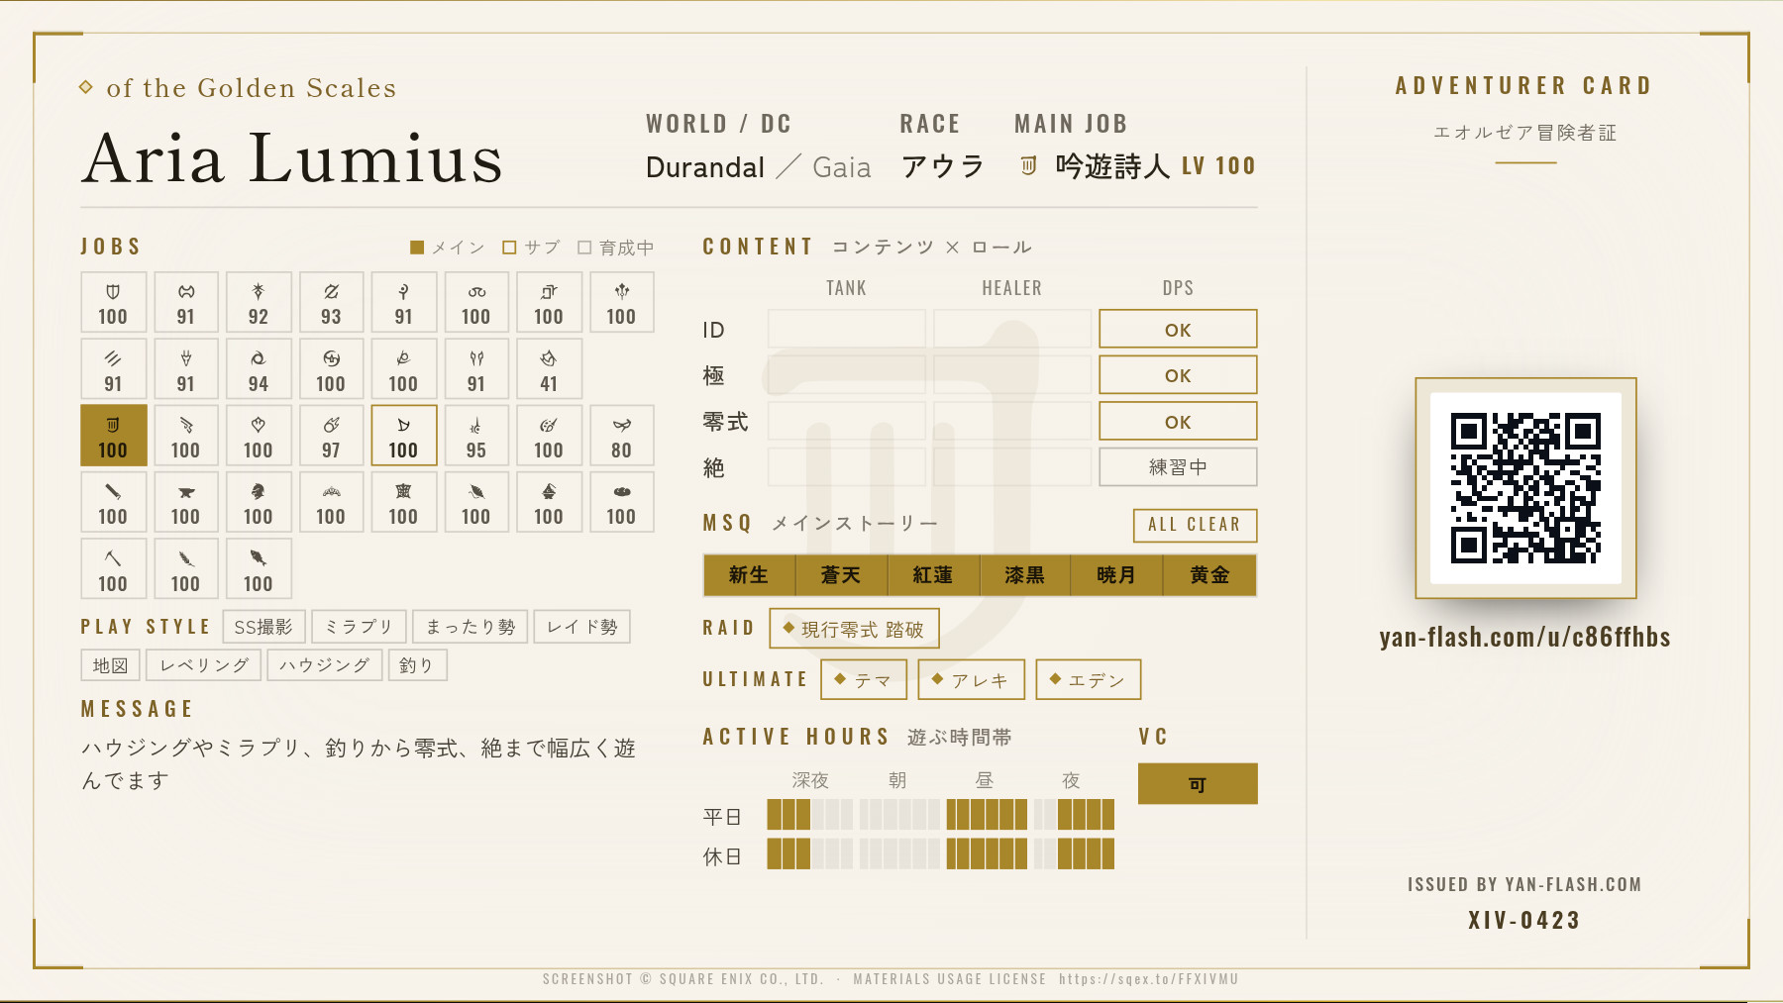This screenshot has width=1783, height=1003.
Task: Click the QR code image
Action: click(1525, 488)
